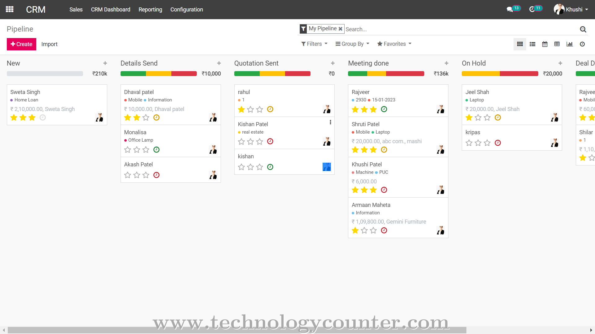Click activity clock on kripas card

click(x=498, y=143)
